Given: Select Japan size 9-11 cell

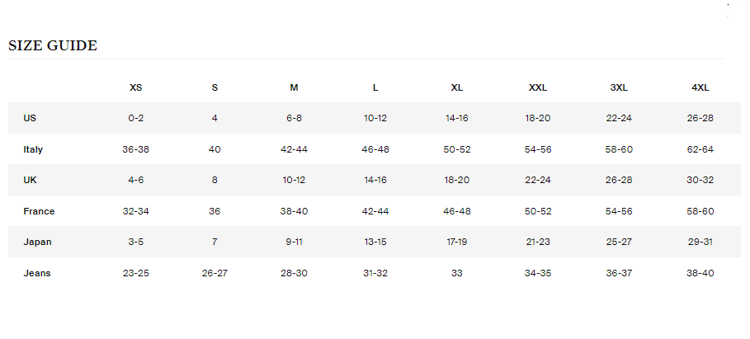Looking at the screenshot, I should click(294, 242).
